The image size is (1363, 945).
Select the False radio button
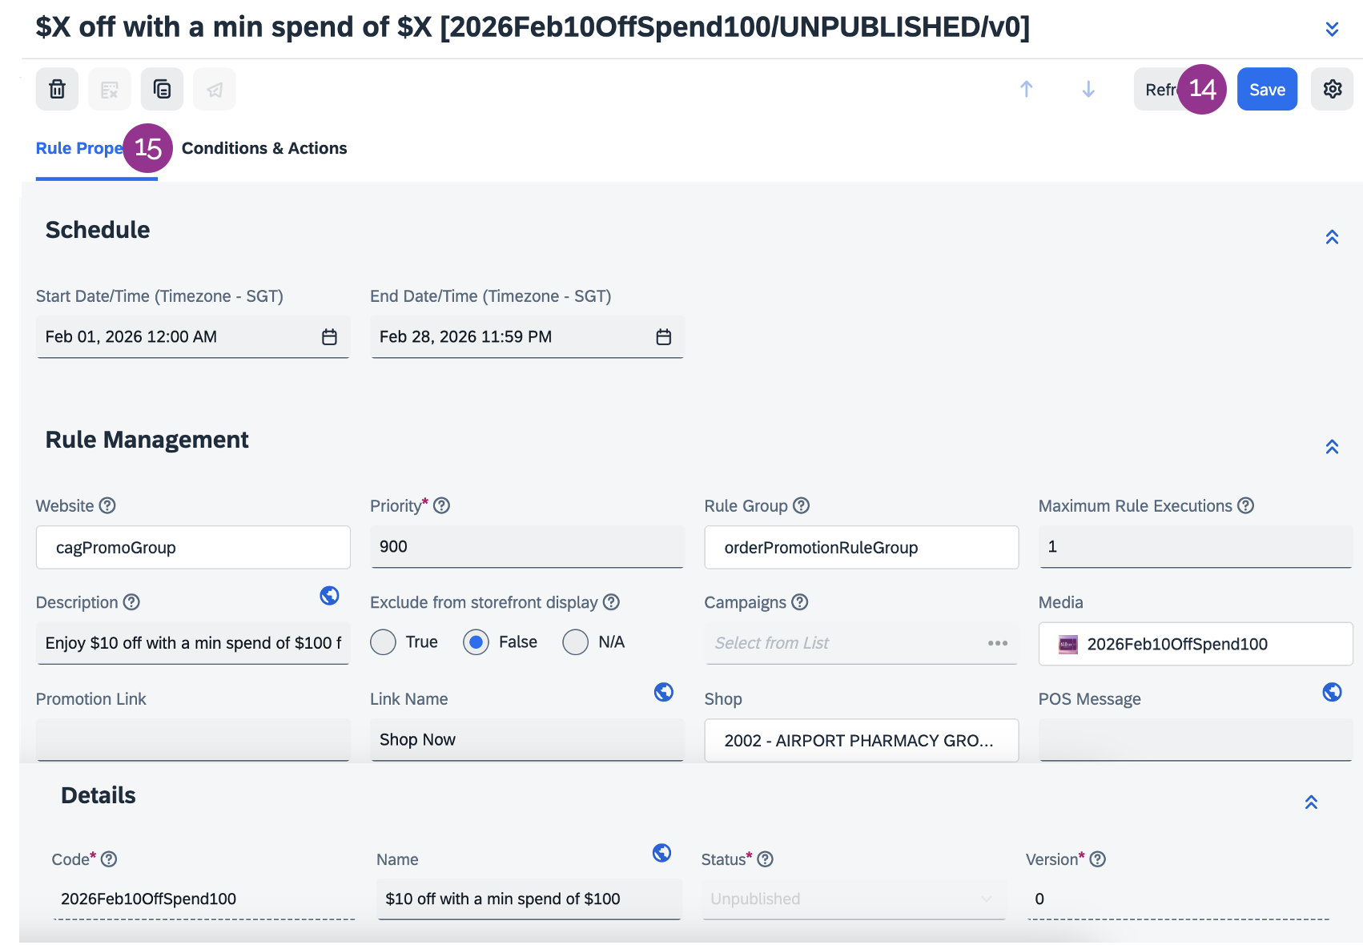[476, 642]
